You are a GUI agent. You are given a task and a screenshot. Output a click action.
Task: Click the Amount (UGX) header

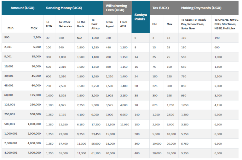22,8
